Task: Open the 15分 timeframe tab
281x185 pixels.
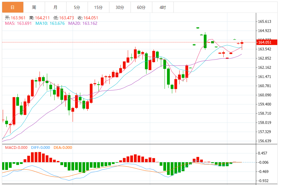Action: [x=98, y=7]
